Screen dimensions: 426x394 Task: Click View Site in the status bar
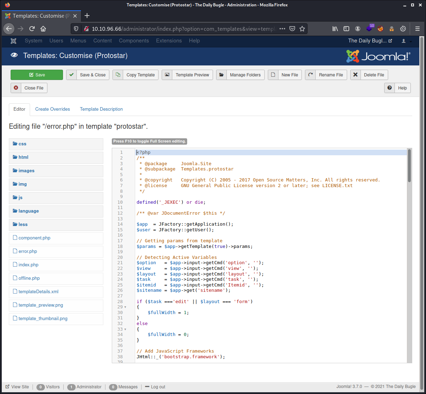(17, 387)
